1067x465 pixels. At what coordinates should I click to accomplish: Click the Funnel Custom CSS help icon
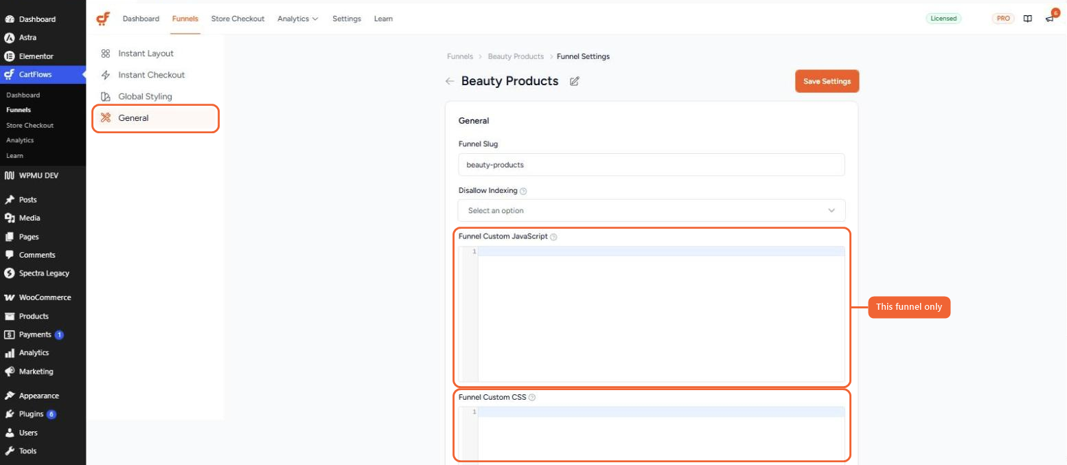coord(532,398)
